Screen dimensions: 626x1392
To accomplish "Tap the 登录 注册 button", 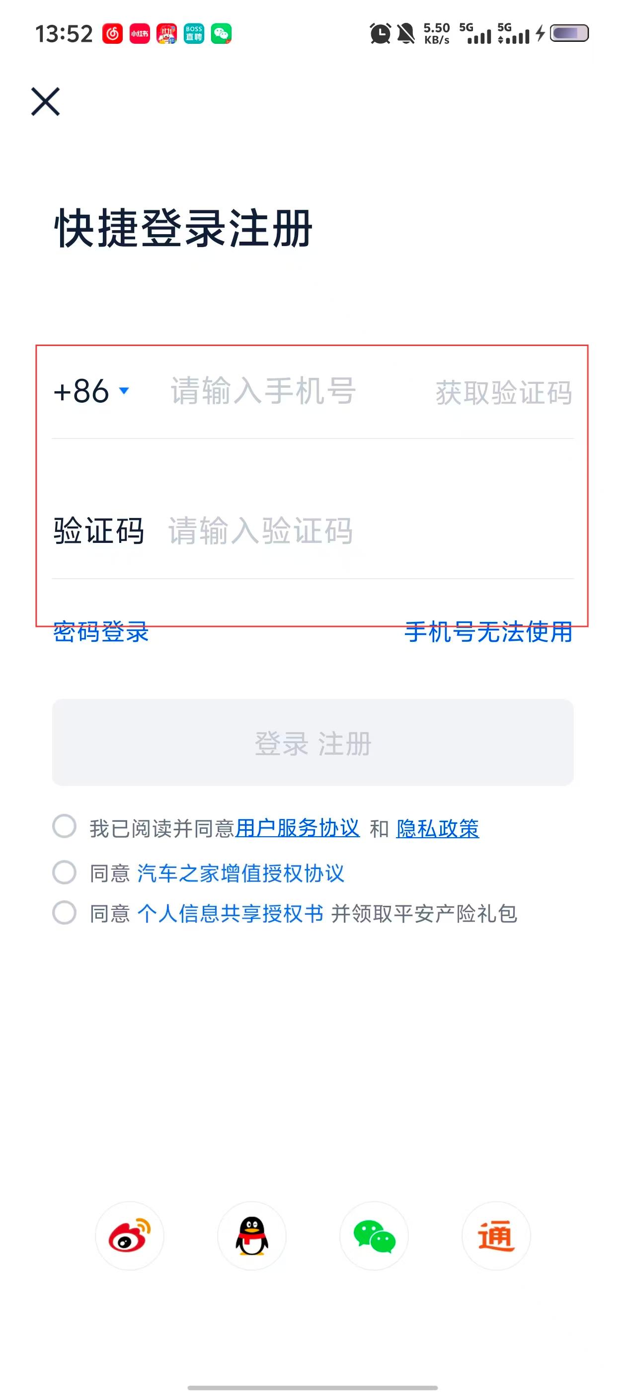I will (313, 742).
